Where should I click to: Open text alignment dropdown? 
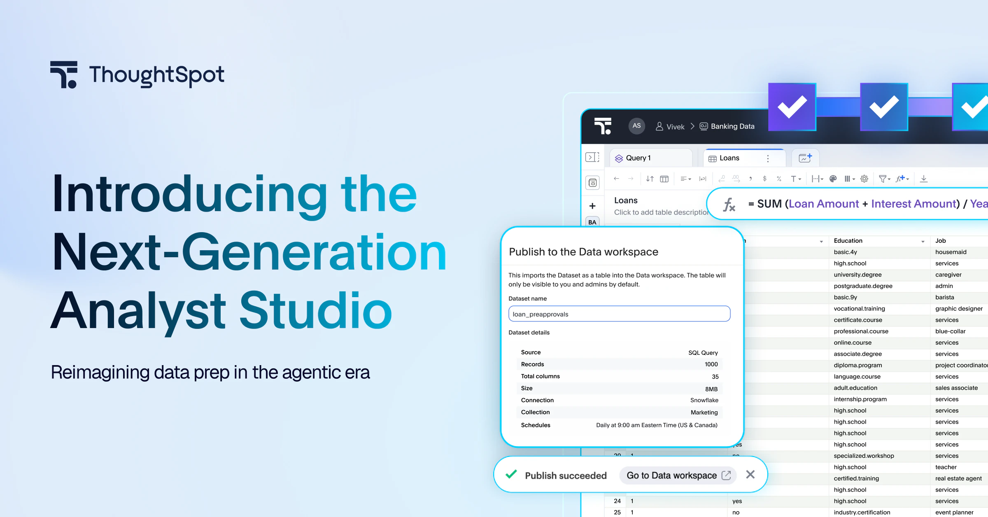(685, 179)
